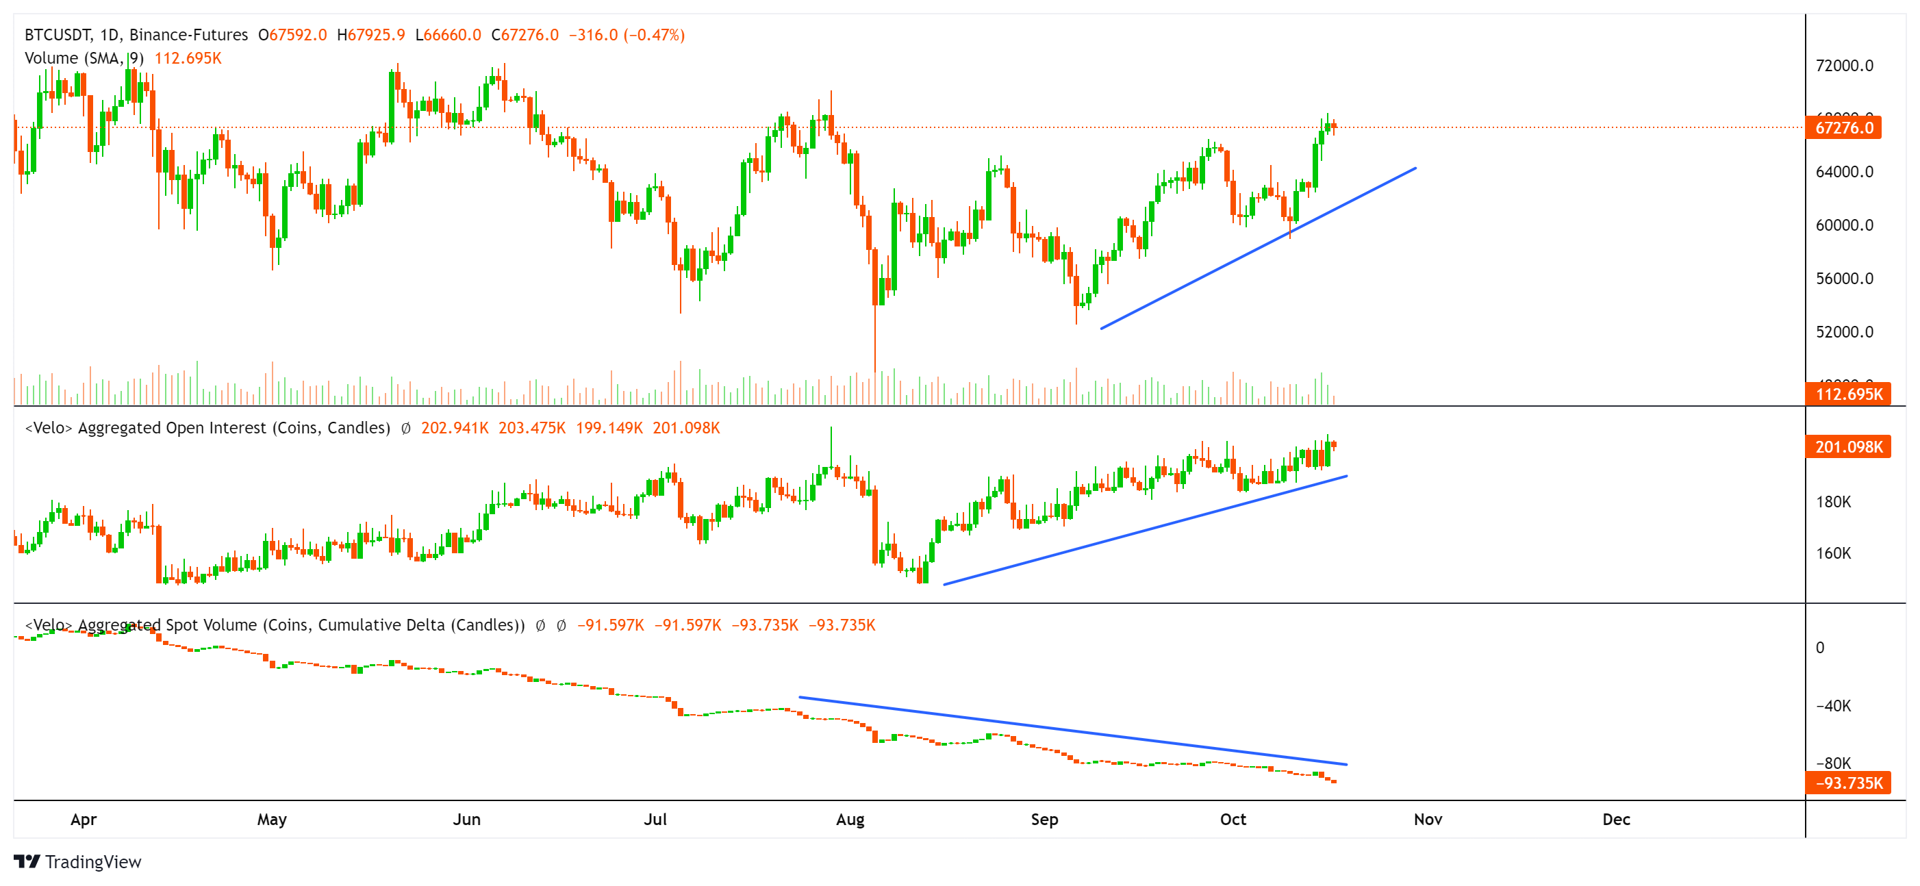Image resolution: width=1920 pixels, height=886 pixels.
Task: Click the 180K label on Open Interest scale
Action: tap(1833, 503)
